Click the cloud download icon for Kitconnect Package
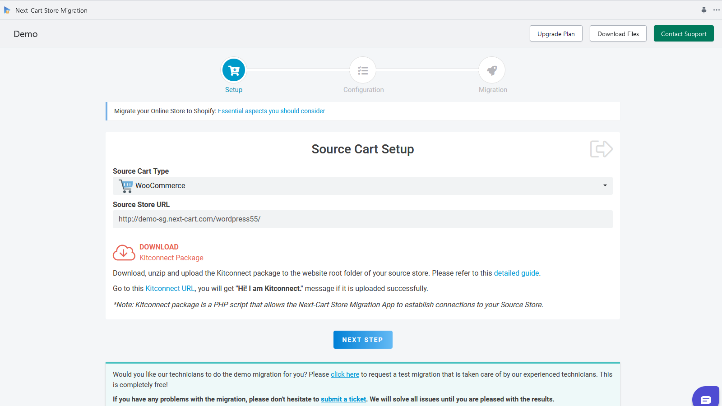722x406 pixels. [x=124, y=252]
